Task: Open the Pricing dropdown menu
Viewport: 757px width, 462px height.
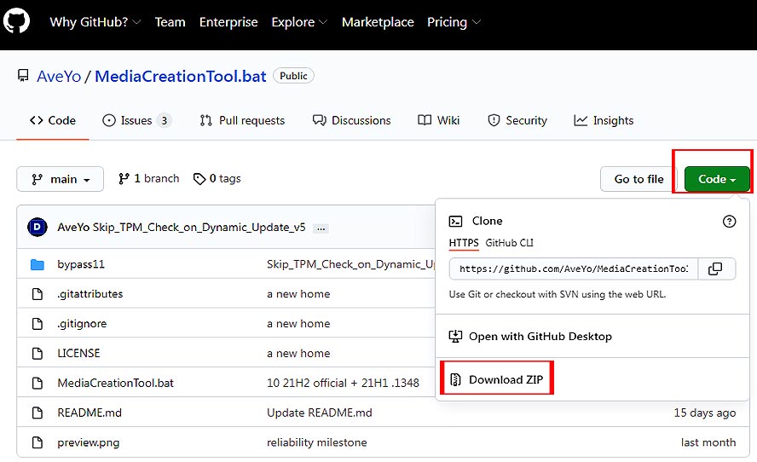Action: pos(454,22)
